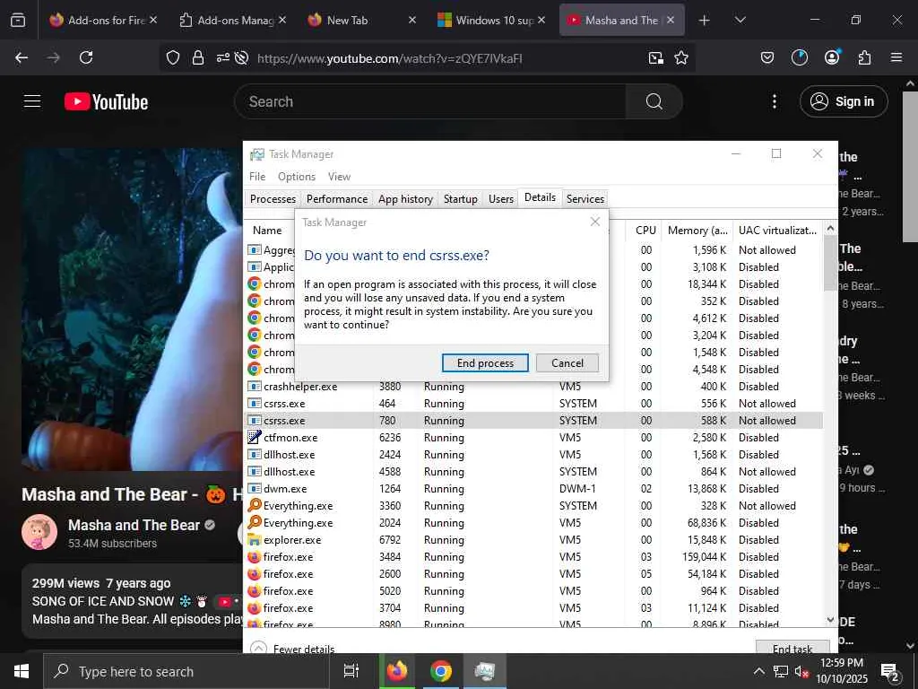Sort processes by CPU column

tap(645, 231)
